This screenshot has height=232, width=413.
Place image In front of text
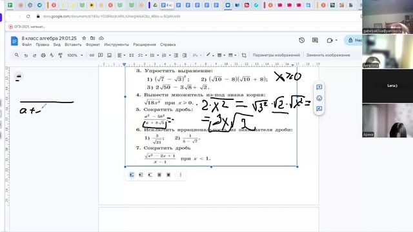point(168,175)
